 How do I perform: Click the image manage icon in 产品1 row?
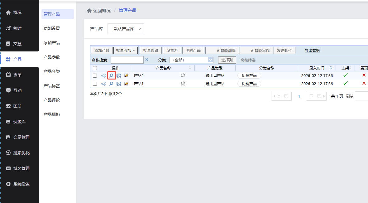coord(119,84)
